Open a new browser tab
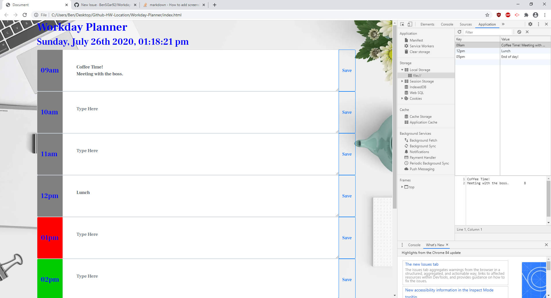This screenshot has width=551, height=298. coord(215,5)
